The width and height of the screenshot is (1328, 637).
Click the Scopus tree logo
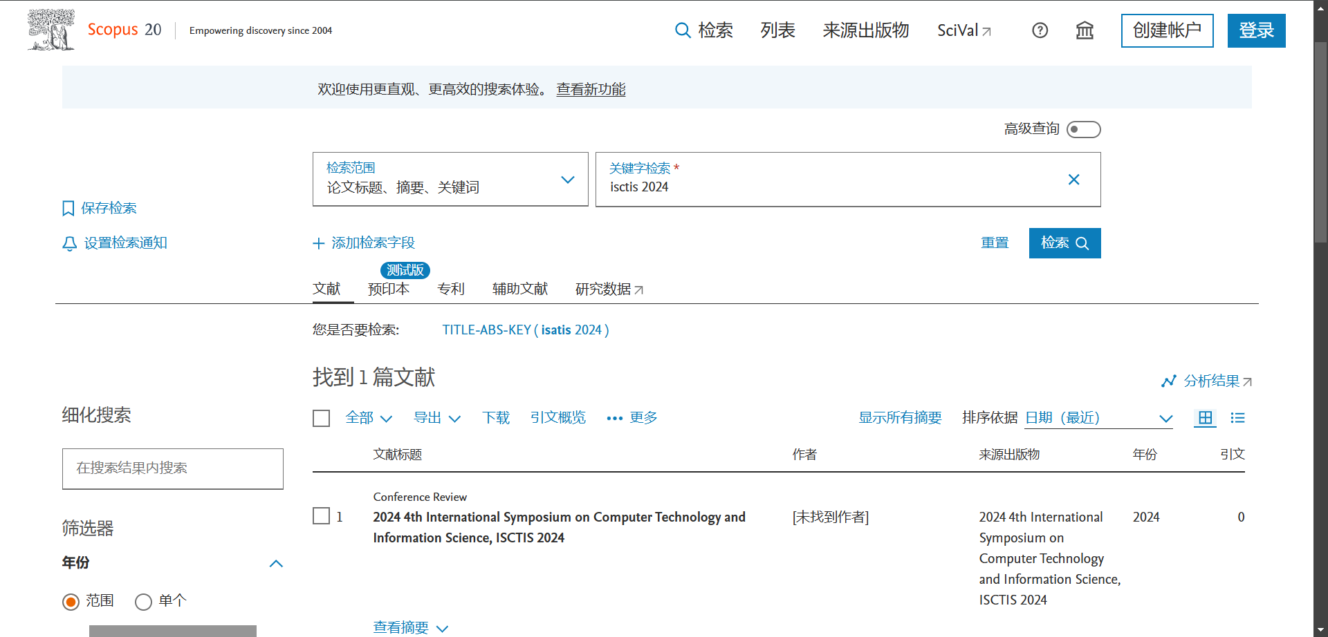coord(51,30)
